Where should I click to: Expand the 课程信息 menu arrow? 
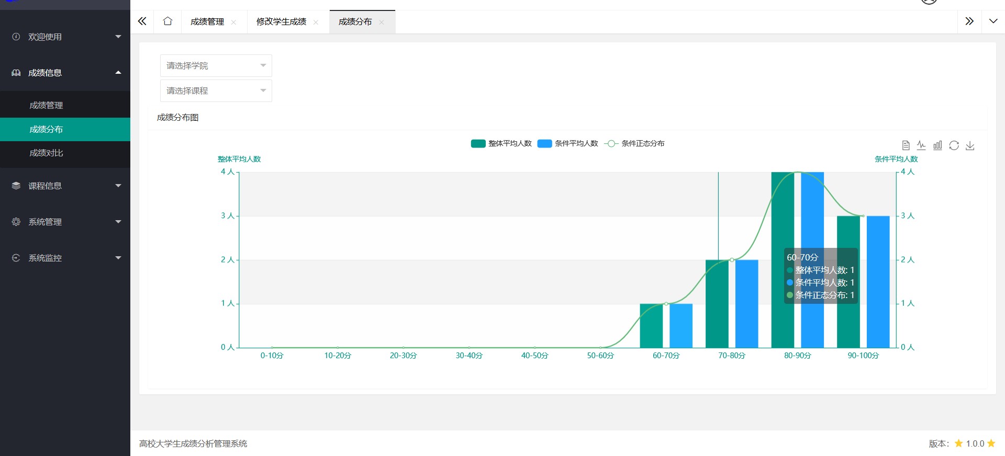pos(118,186)
